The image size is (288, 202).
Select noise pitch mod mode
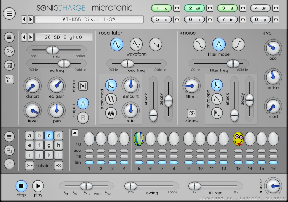click(x=111, y=113)
